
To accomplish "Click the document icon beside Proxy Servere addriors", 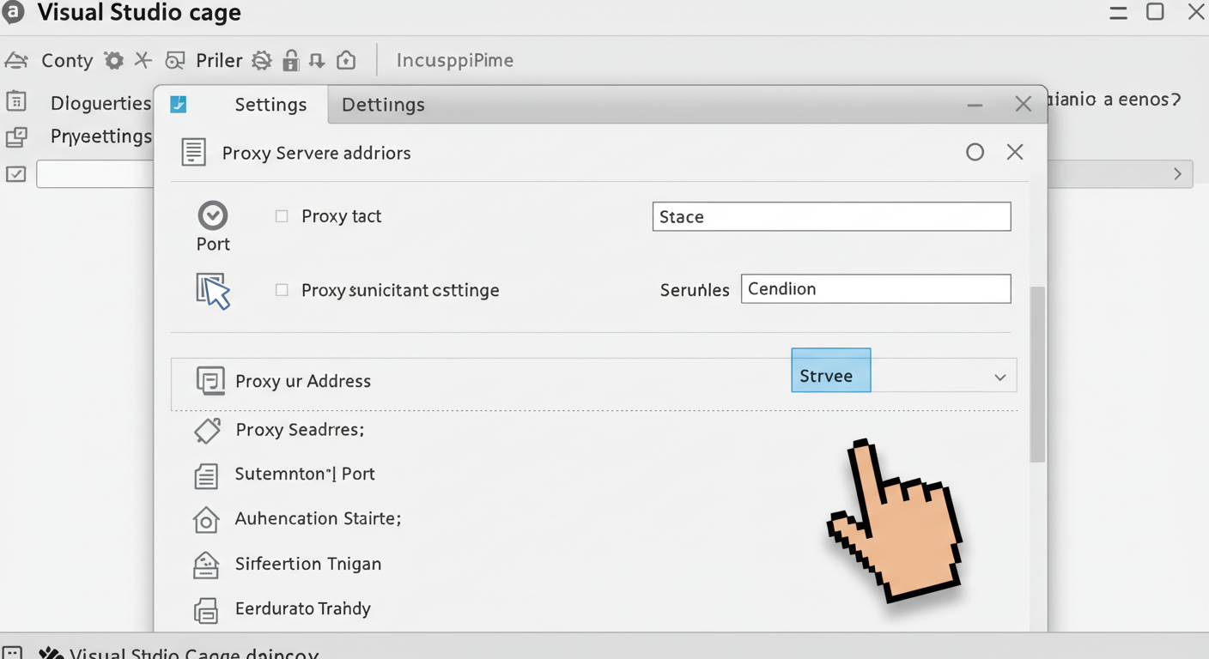I will tap(193, 153).
